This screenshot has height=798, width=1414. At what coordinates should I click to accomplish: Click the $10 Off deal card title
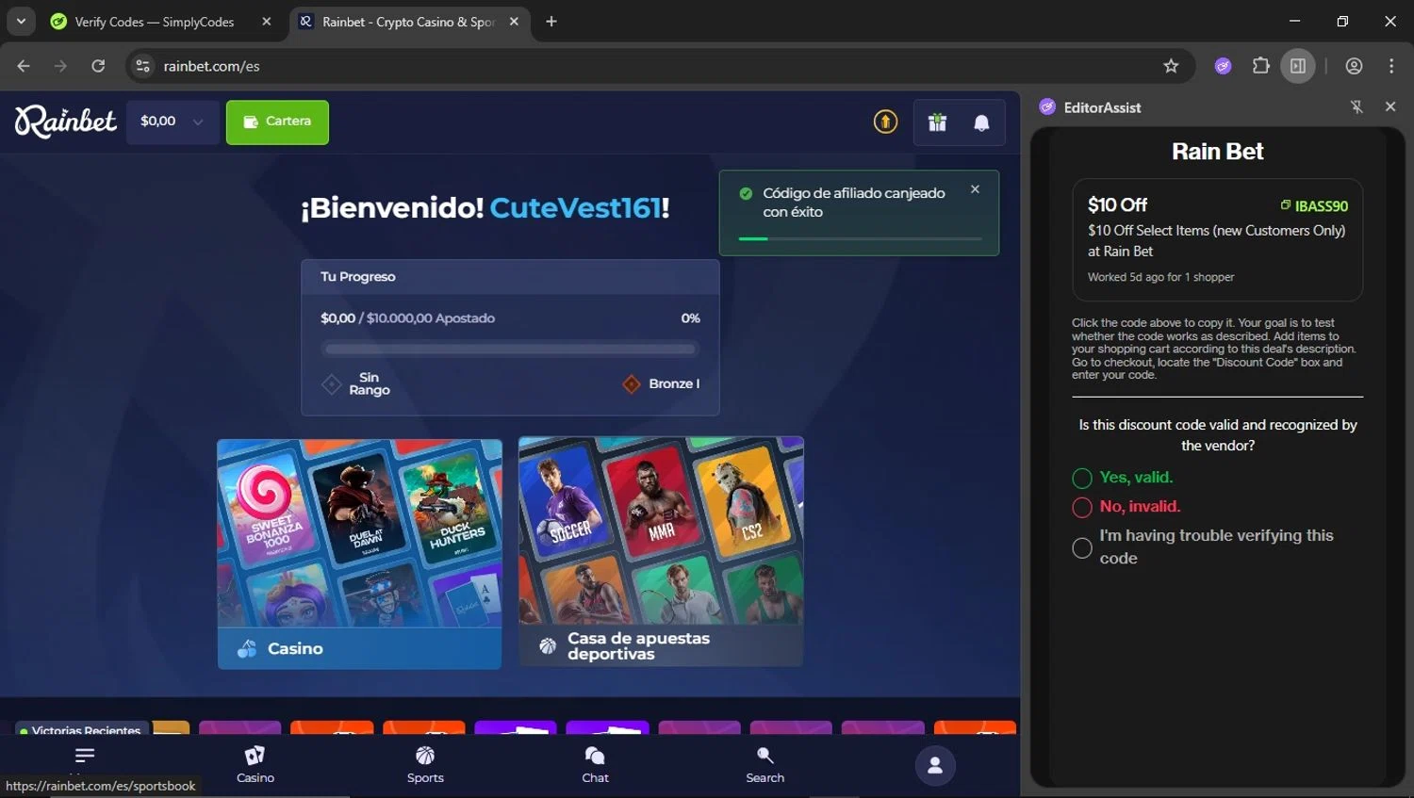(x=1117, y=204)
